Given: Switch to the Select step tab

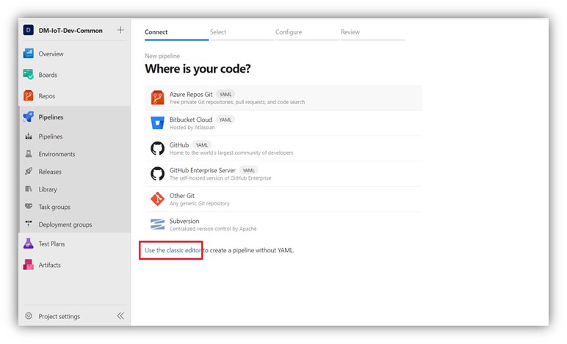Looking at the screenshot, I should click(218, 32).
